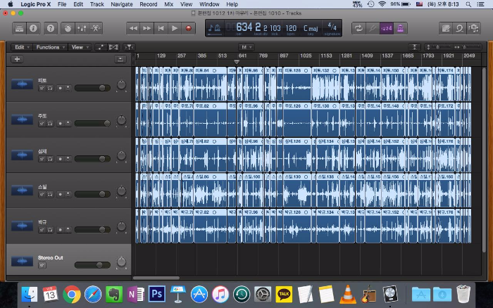
Task: Open the File menu
Action: [x=62, y=4]
